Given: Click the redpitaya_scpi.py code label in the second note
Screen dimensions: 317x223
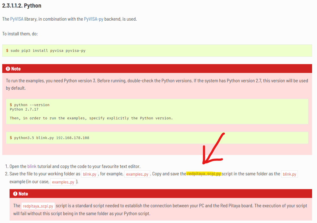Looking at the screenshot, I should click(x=38, y=206).
